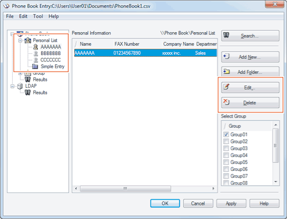Select the Results item under LDAP

tap(40, 93)
